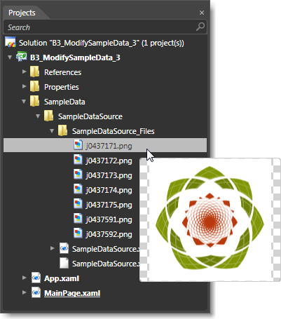Collapse the B3_ModifySampleData_3 project node
Screen dimensions: 281x319
coord(10,57)
